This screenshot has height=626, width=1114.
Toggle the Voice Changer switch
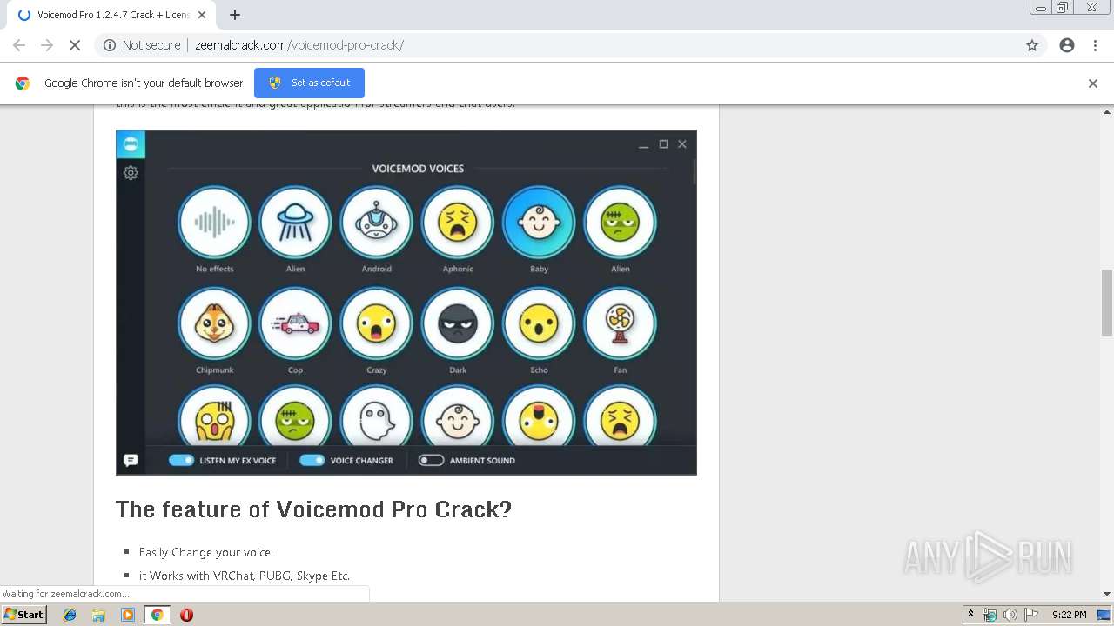(x=312, y=460)
